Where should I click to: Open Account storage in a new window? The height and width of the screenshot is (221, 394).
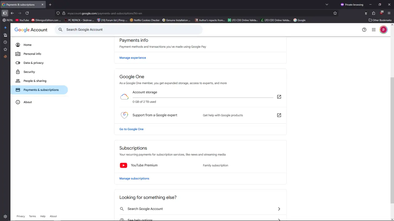pyautogui.click(x=279, y=97)
